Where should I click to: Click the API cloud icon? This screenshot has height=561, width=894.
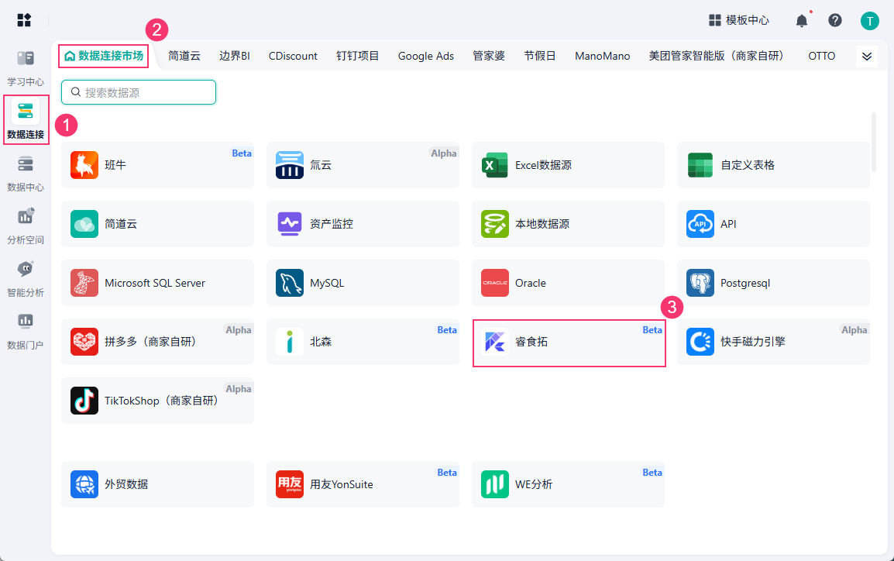point(700,224)
